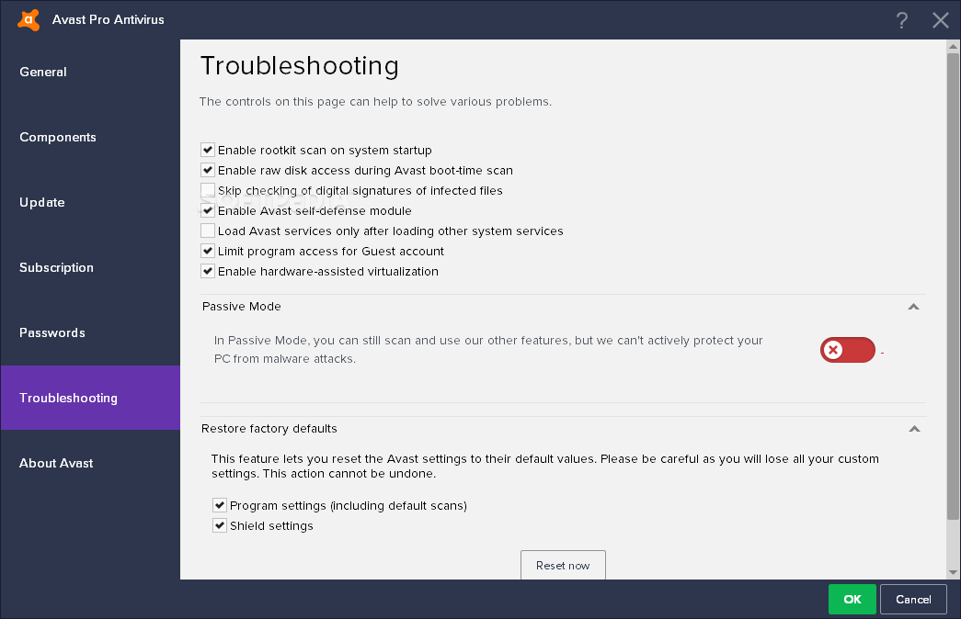961x619 pixels.
Task: Uncheck Shield settings checkbox
Action: pos(220,525)
